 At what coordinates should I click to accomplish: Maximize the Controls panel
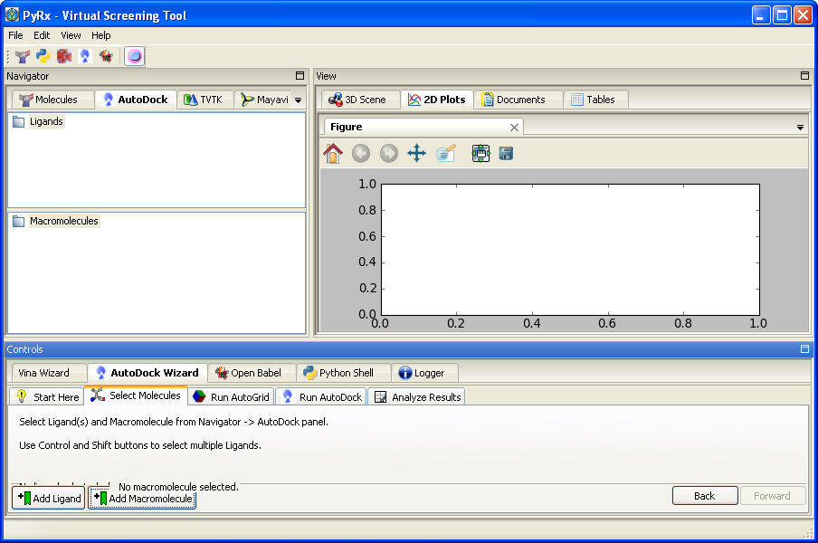805,349
